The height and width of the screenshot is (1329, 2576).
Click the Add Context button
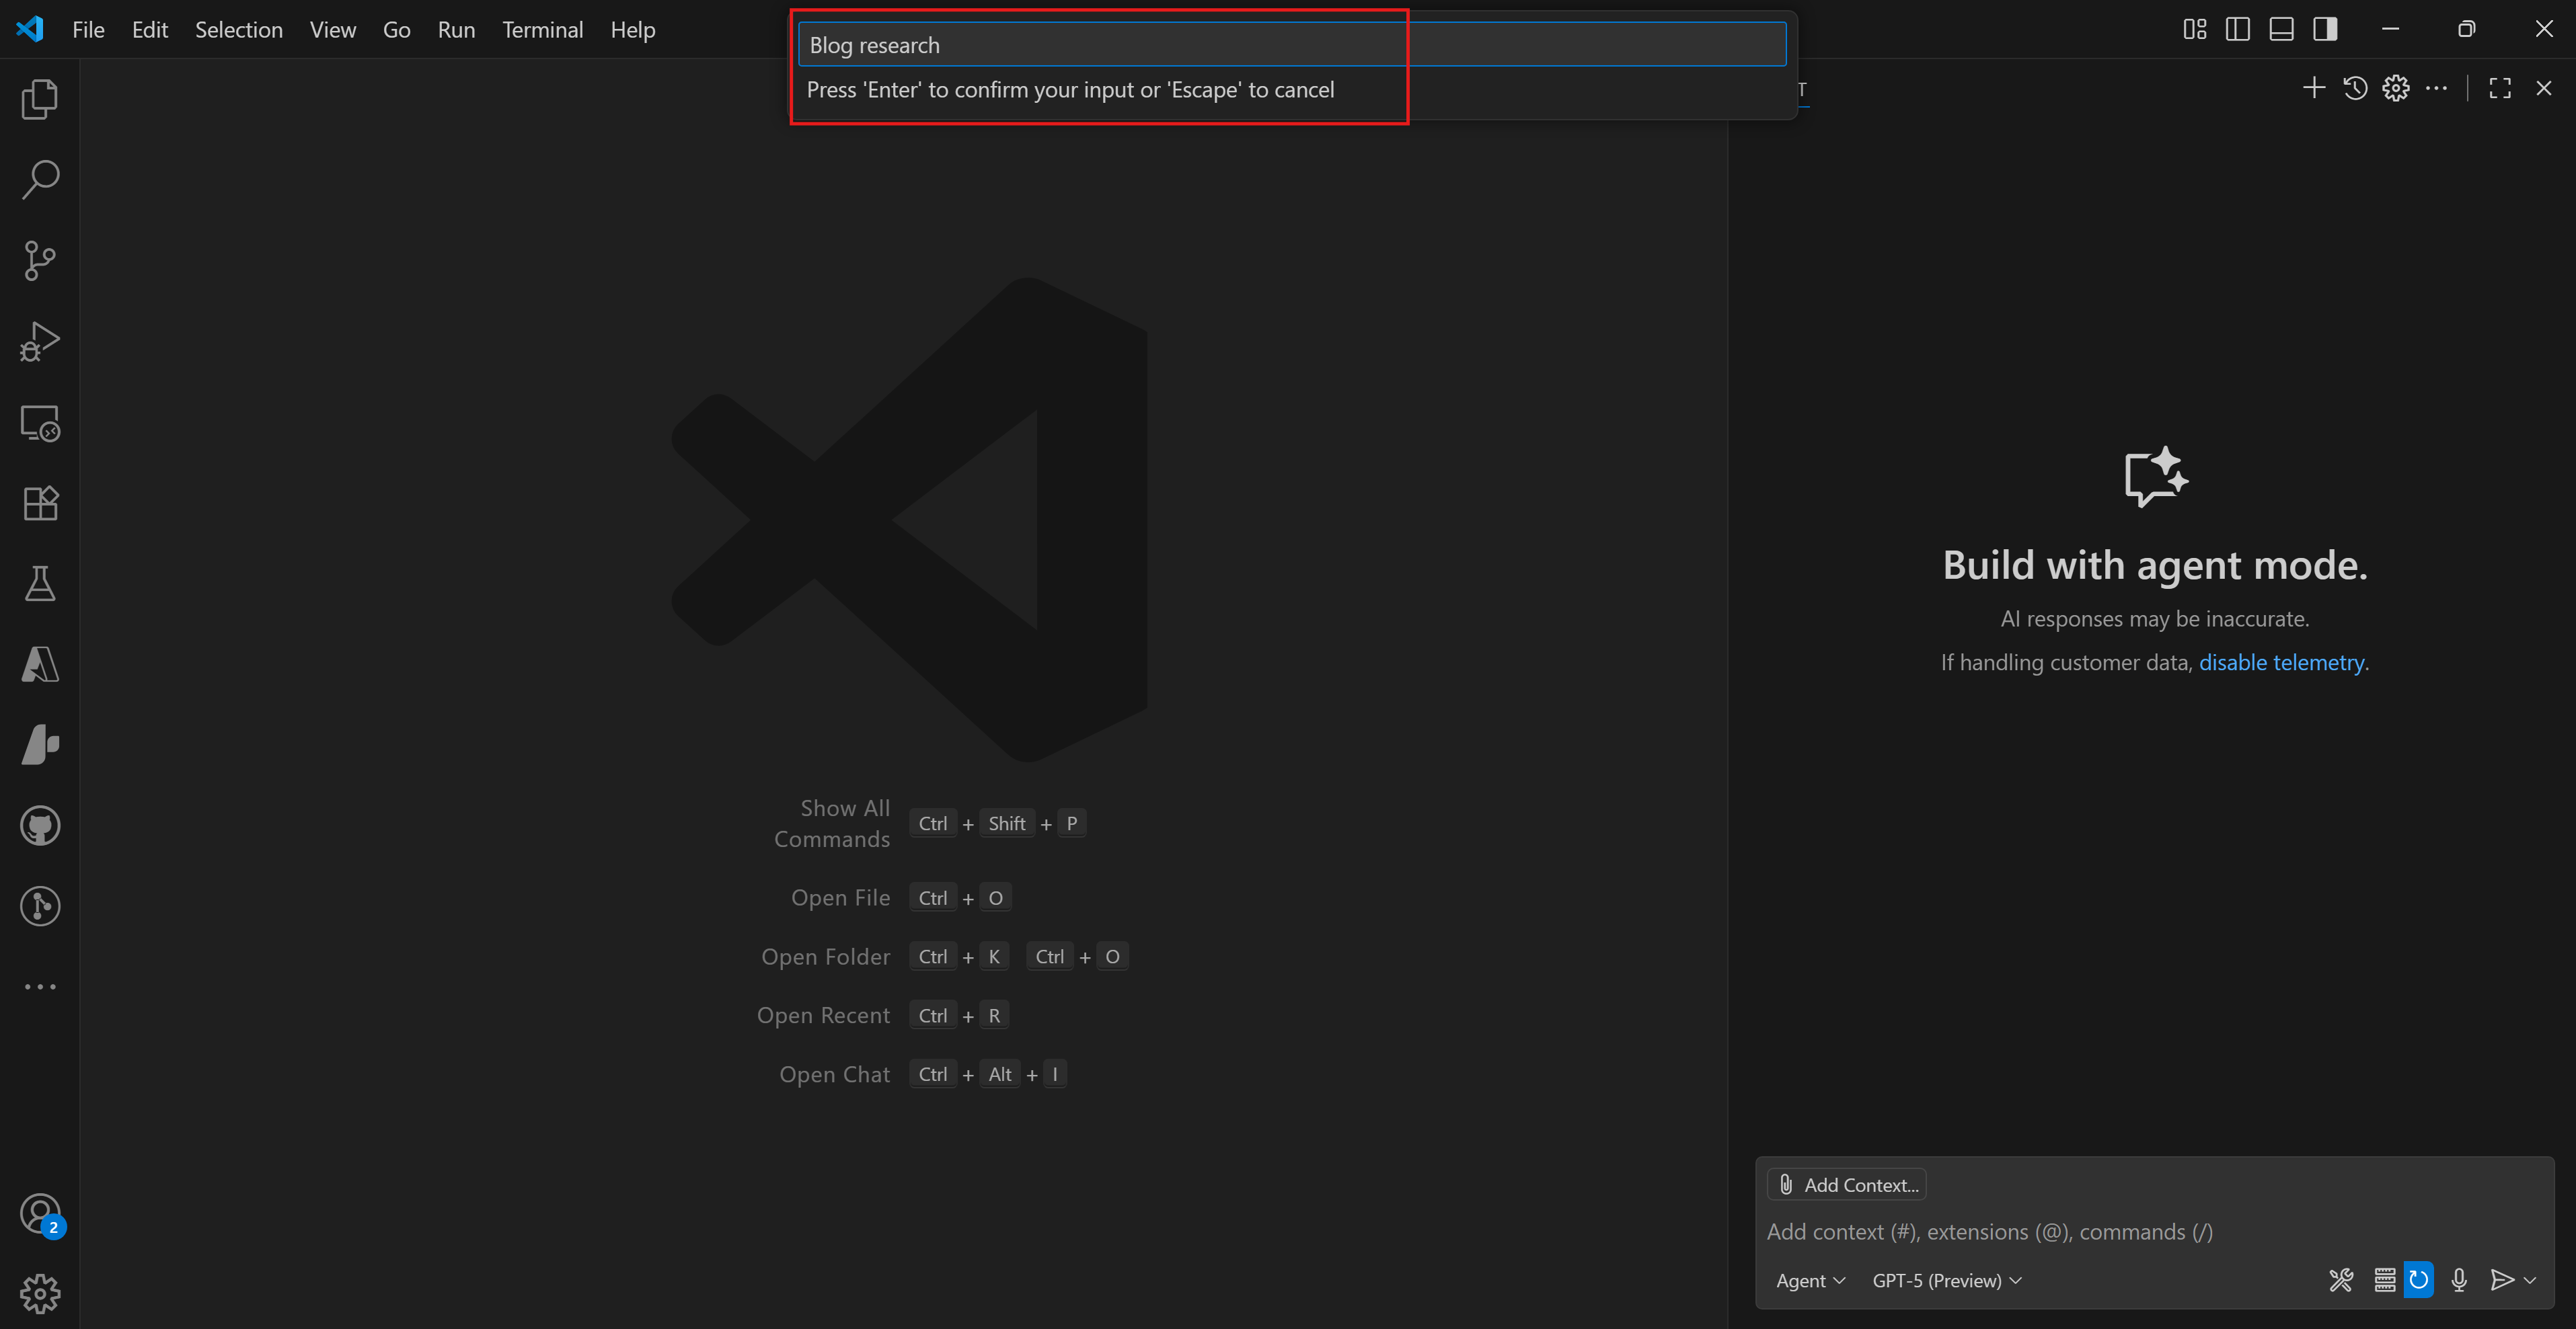click(1847, 1185)
